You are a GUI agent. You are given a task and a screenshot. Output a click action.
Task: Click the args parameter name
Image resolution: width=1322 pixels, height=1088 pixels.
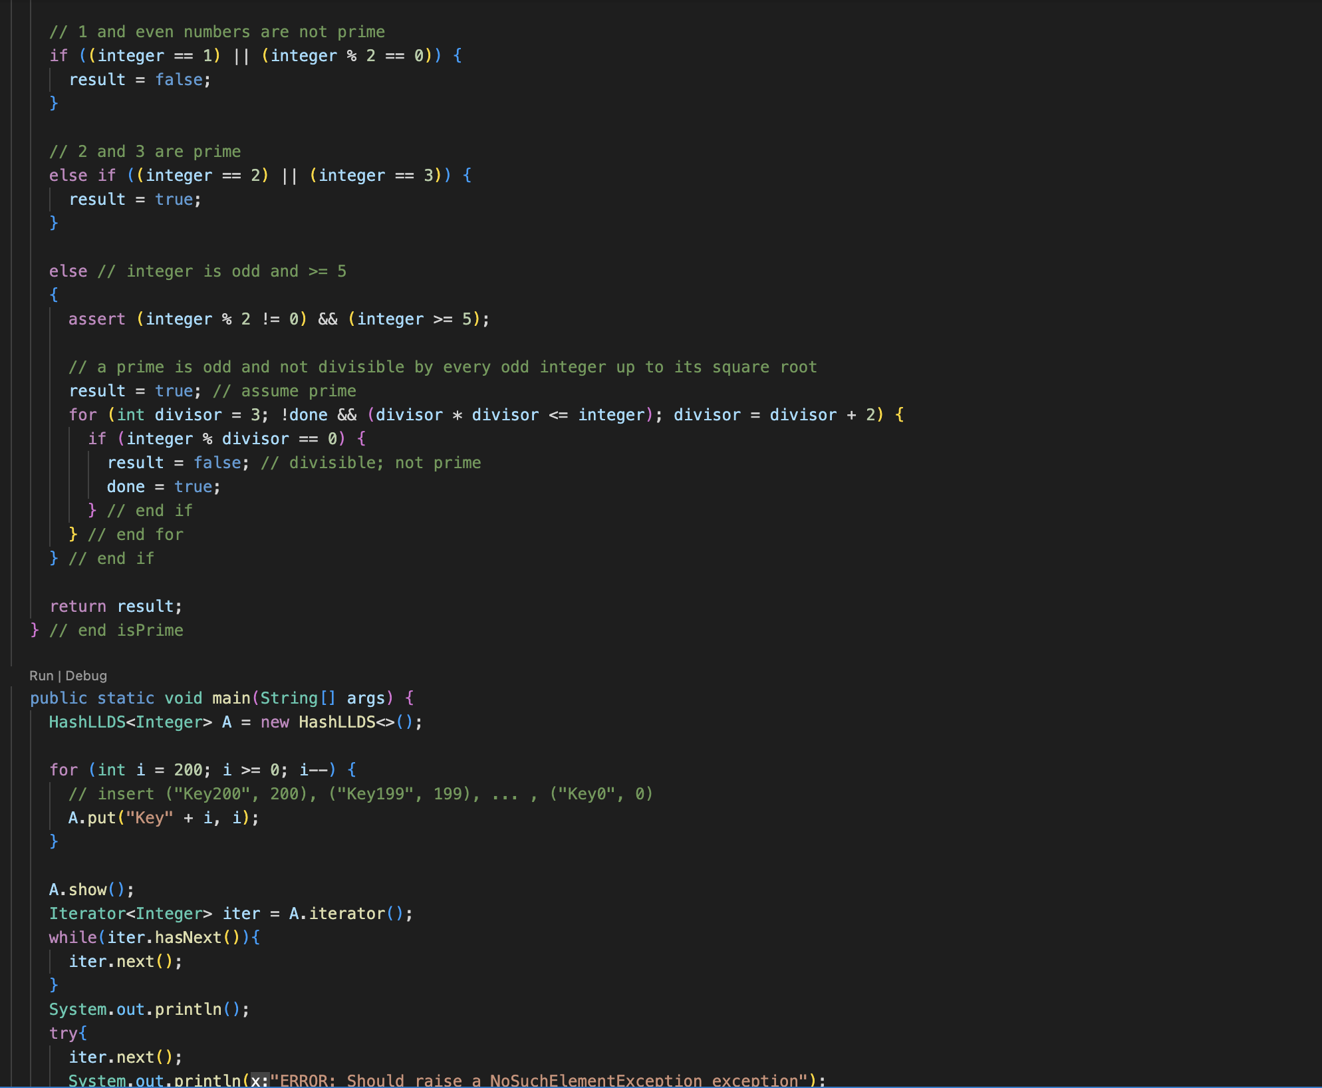click(x=365, y=698)
